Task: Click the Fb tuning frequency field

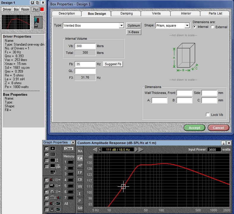Action: (85, 64)
